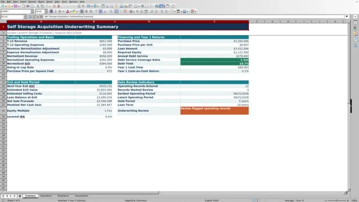359x202 pixels.
Task: Open the sidebar Gallery icon
Action: [x=355, y=34]
